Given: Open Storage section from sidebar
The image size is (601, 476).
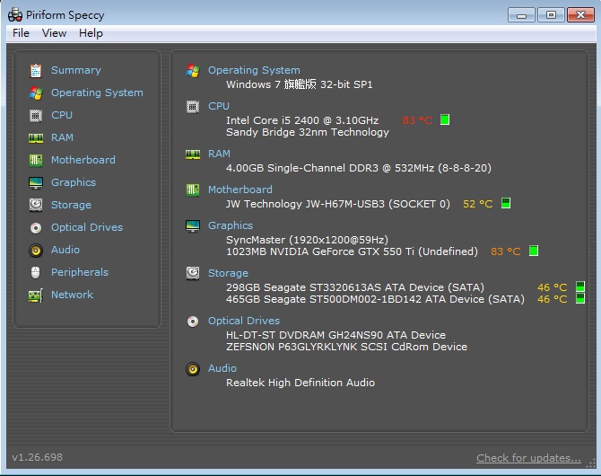Looking at the screenshot, I should [x=71, y=205].
